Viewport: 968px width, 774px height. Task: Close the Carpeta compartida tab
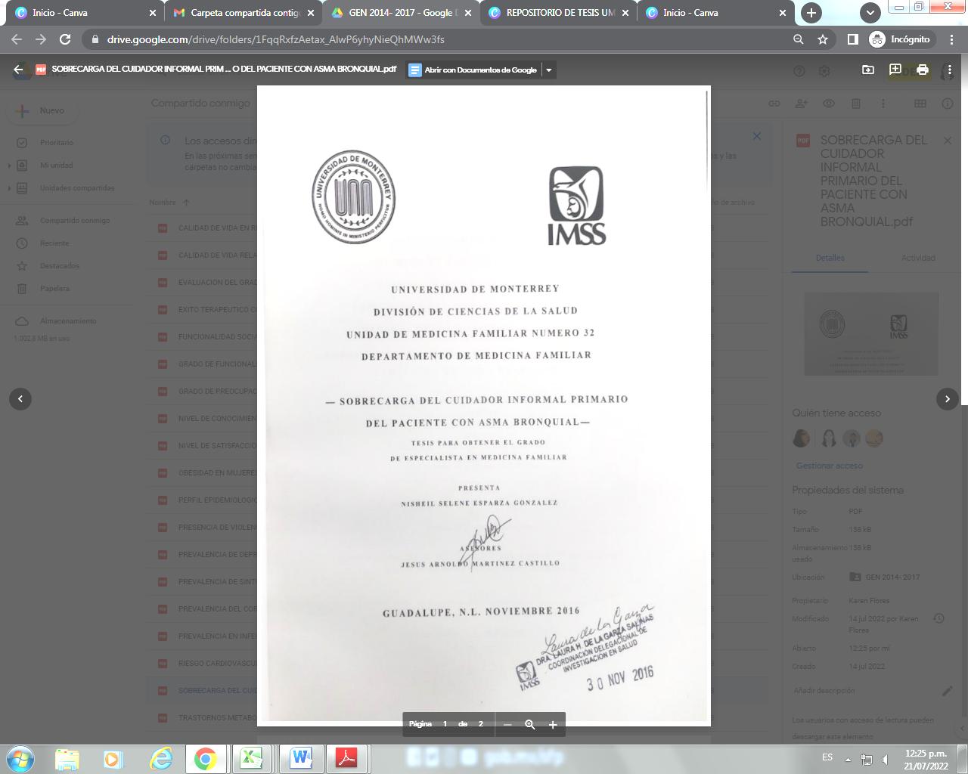(x=310, y=13)
